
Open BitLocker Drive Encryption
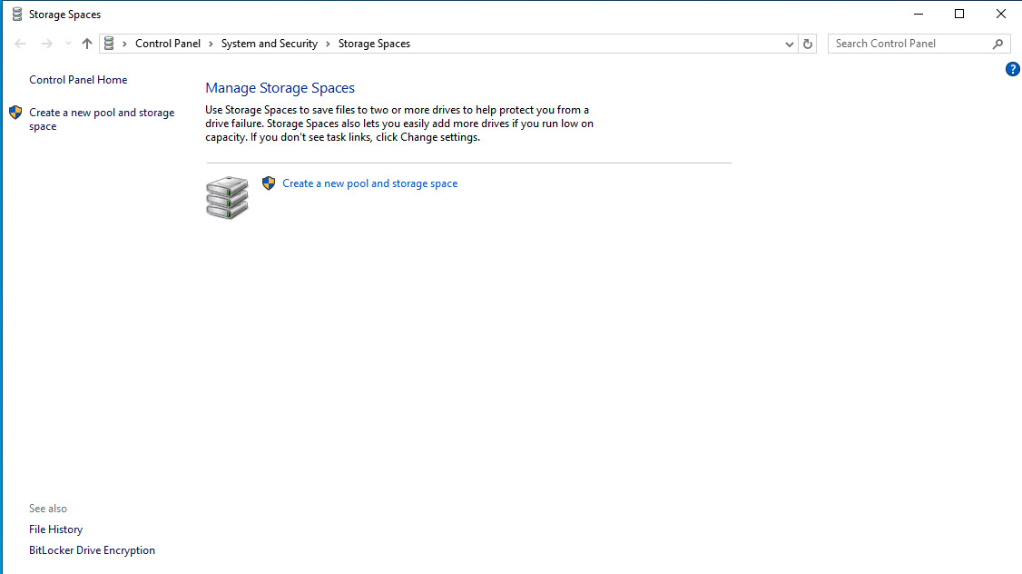(92, 549)
